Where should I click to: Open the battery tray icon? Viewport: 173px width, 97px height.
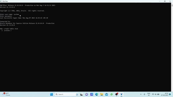click(158, 94)
